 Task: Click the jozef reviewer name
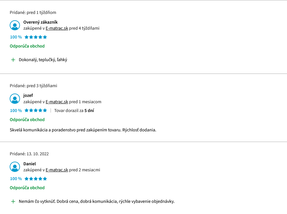tap(28, 96)
